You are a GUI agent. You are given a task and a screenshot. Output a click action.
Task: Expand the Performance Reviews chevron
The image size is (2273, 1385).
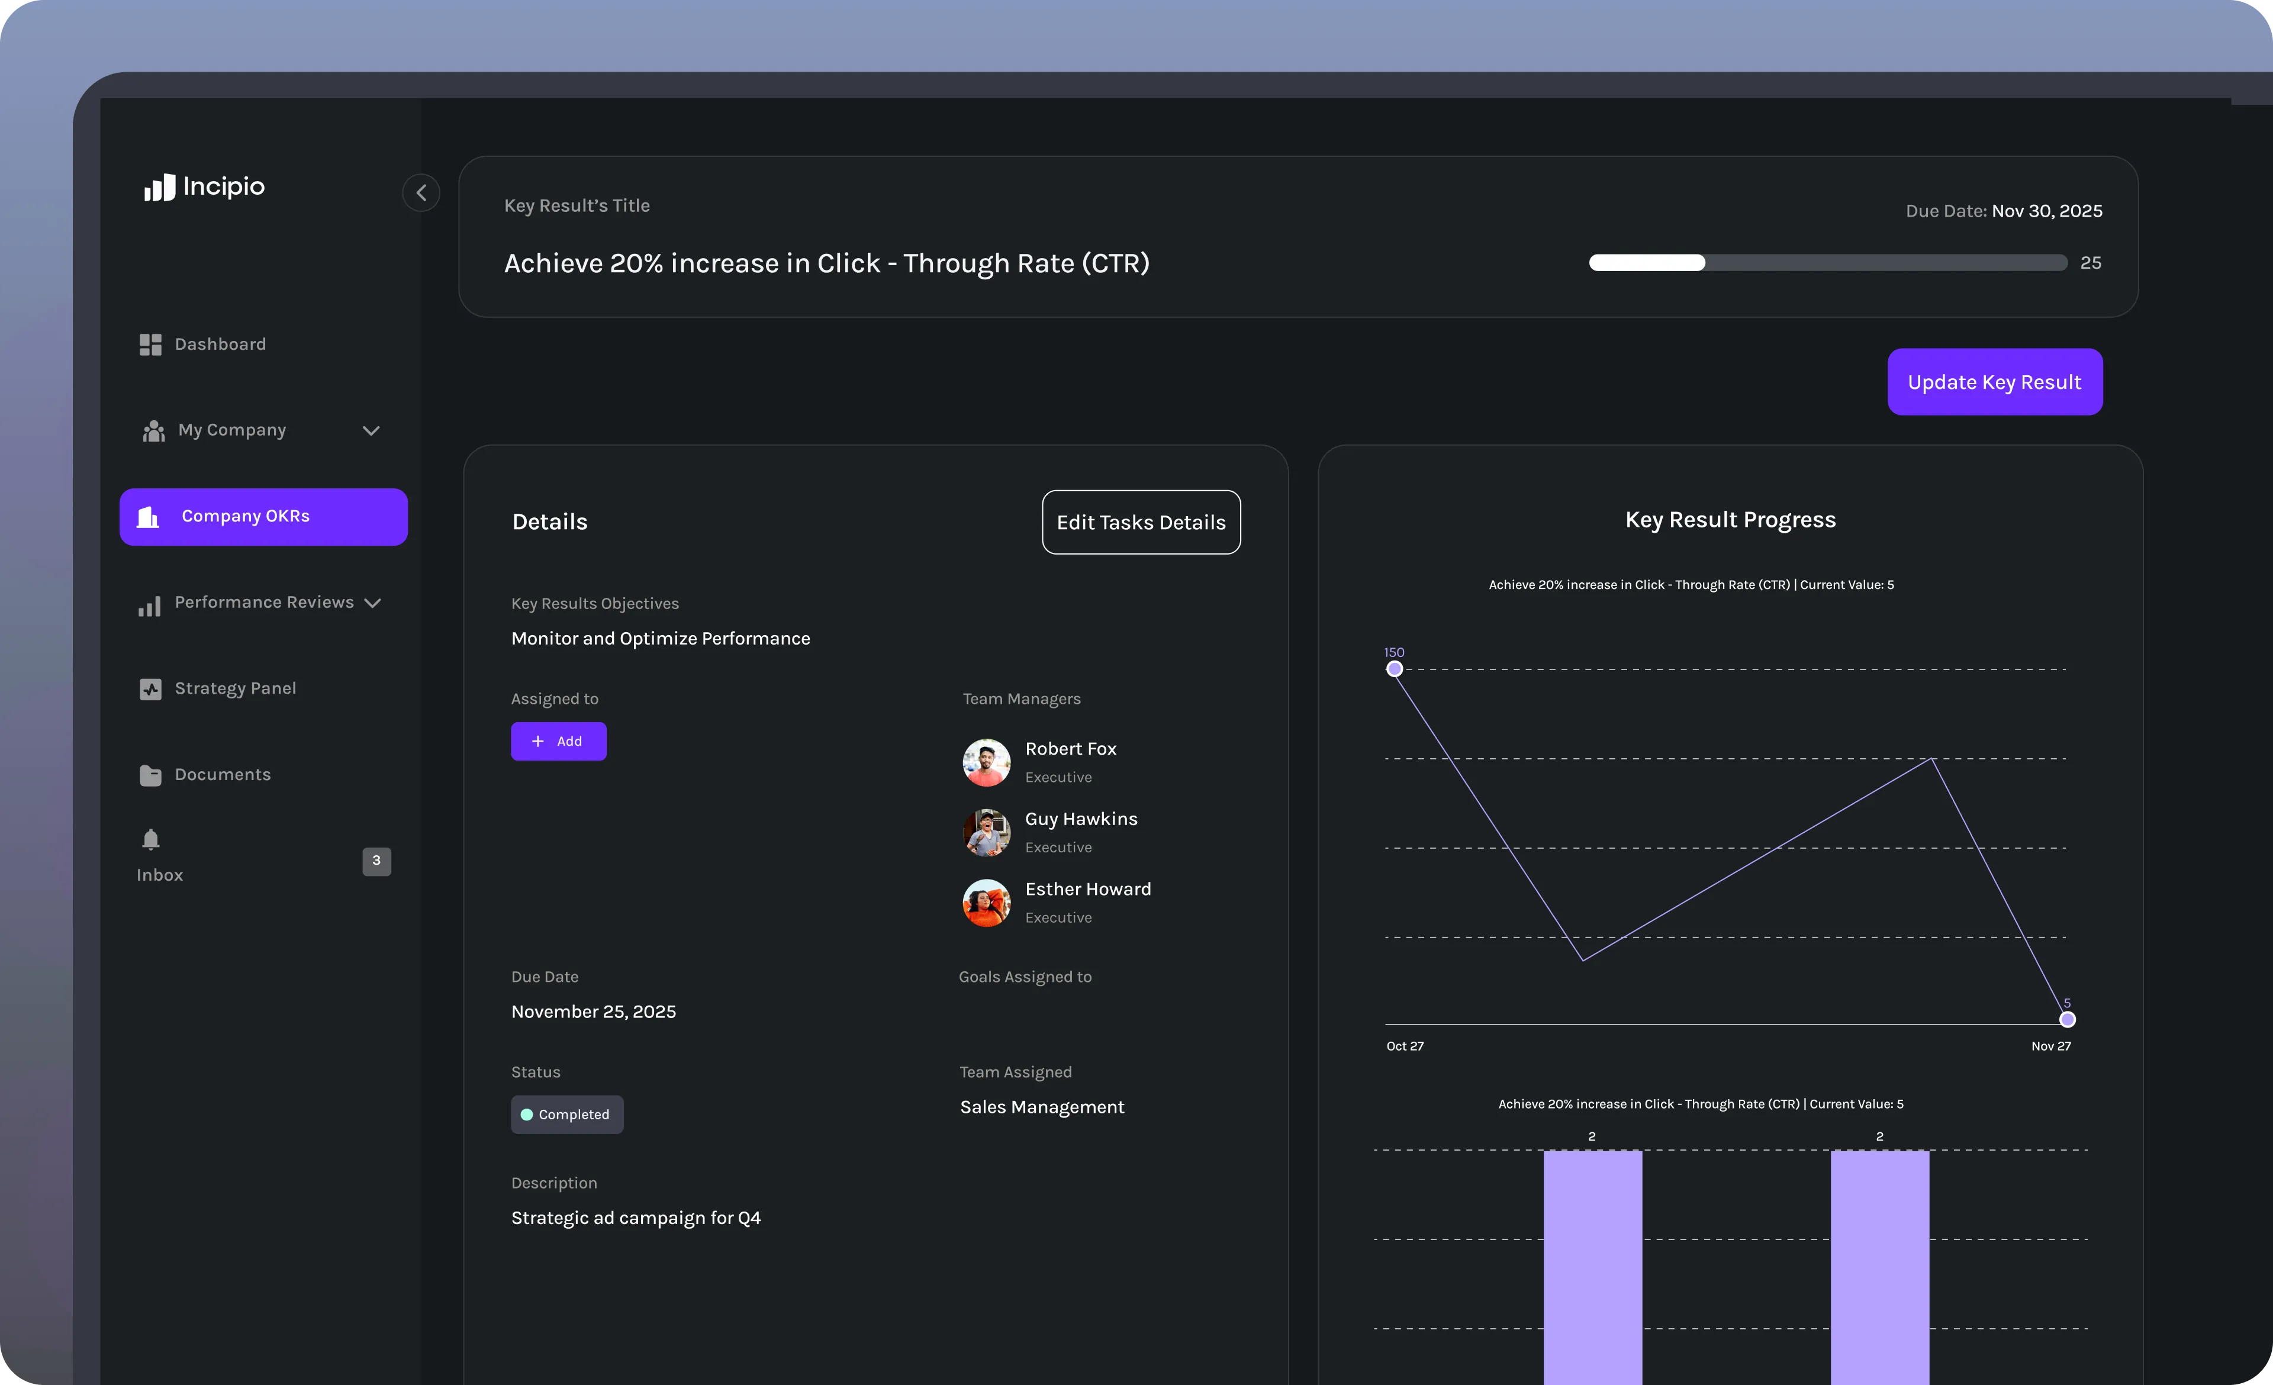[x=373, y=603]
